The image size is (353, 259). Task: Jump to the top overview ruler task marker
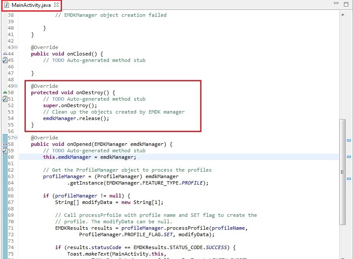(349, 140)
